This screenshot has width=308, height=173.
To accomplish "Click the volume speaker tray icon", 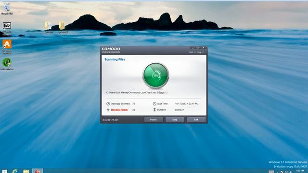I will [x=290, y=172].
